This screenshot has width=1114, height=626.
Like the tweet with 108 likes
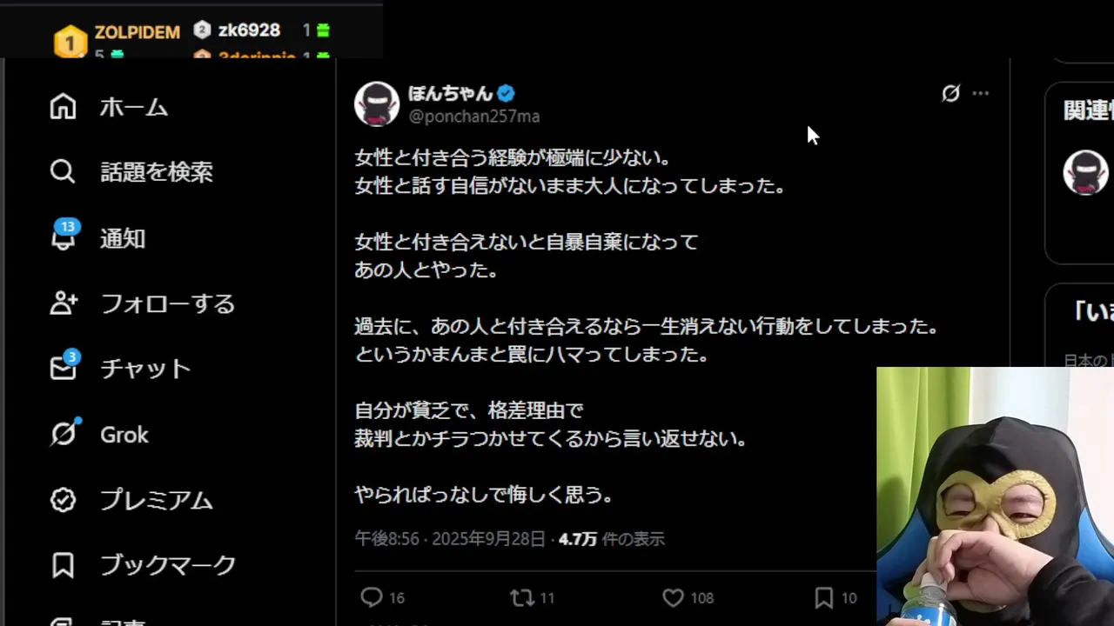pyautogui.click(x=673, y=598)
